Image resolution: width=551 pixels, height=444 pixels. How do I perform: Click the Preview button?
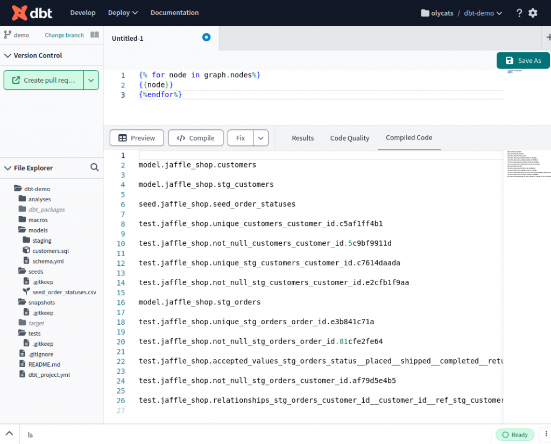[x=137, y=138]
